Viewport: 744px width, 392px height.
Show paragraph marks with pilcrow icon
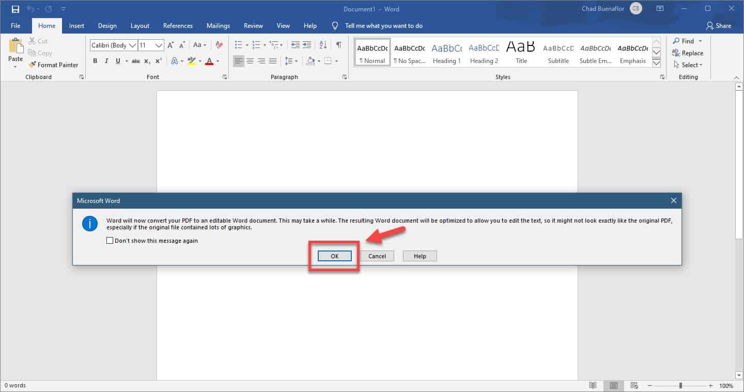pyautogui.click(x=338, y=45)
